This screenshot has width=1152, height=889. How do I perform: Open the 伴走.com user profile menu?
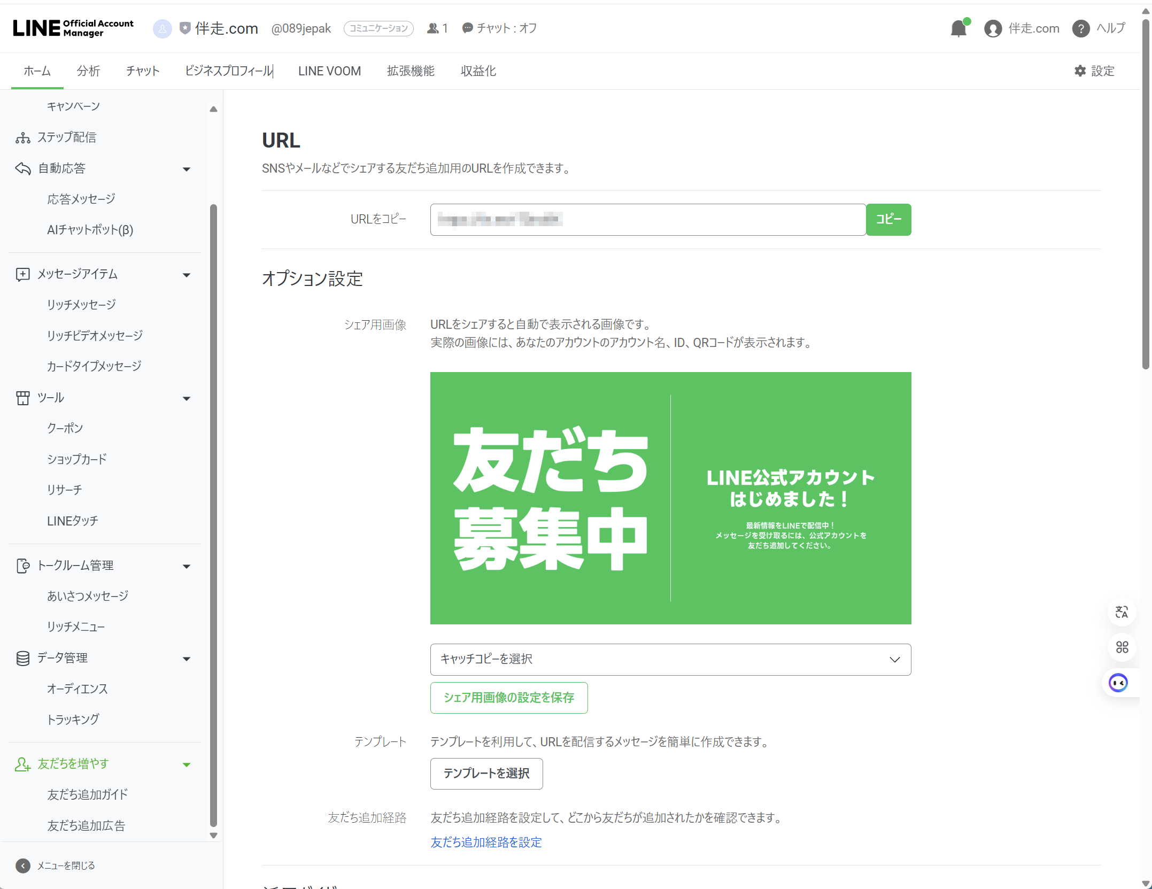pyautogui.click(x=1022, y=28)
